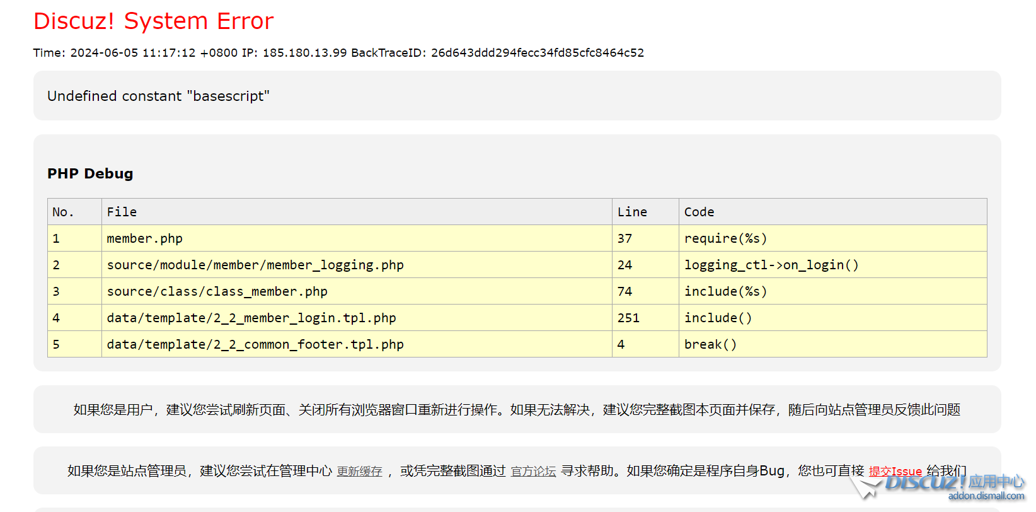Select the No. 1 cell in the member.php row
The image size is (1036, 512).
[74, 238]
